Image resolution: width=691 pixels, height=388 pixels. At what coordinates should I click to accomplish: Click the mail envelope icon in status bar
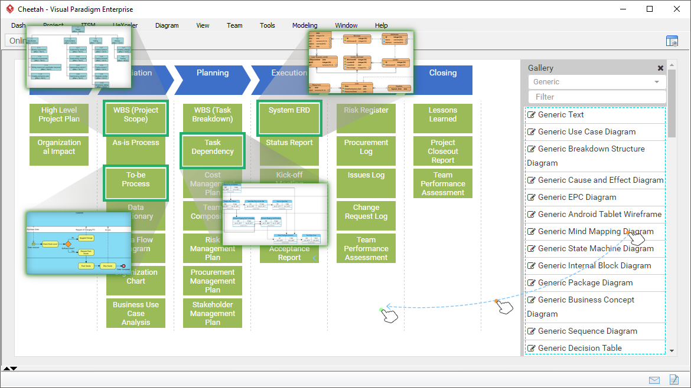pyautogui.click(x=654, y=380)
